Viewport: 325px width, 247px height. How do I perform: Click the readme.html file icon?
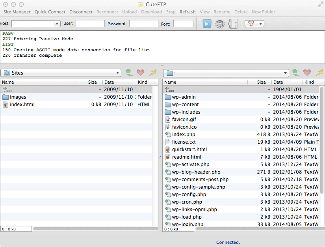tap(168, 157)
